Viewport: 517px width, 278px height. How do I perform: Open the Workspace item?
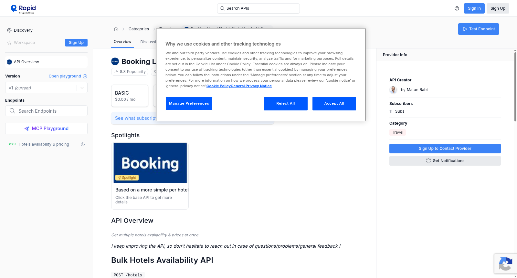click(24, 43)
